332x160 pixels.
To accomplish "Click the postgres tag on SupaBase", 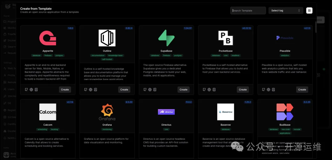I will click(177, 55).
